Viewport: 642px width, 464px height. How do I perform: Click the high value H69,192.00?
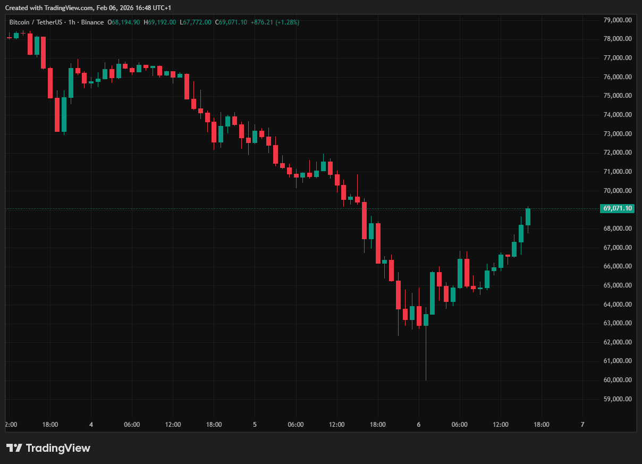coord(160,22)
